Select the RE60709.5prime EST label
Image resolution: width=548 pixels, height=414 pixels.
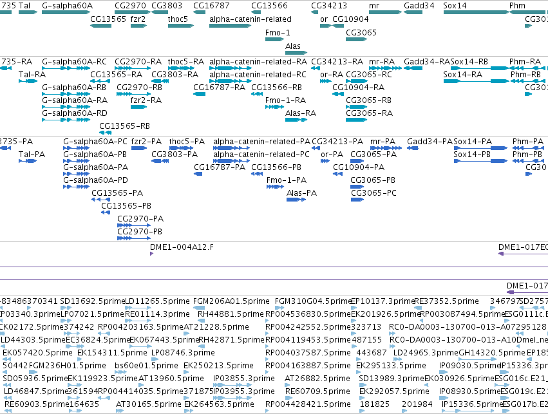317,392
